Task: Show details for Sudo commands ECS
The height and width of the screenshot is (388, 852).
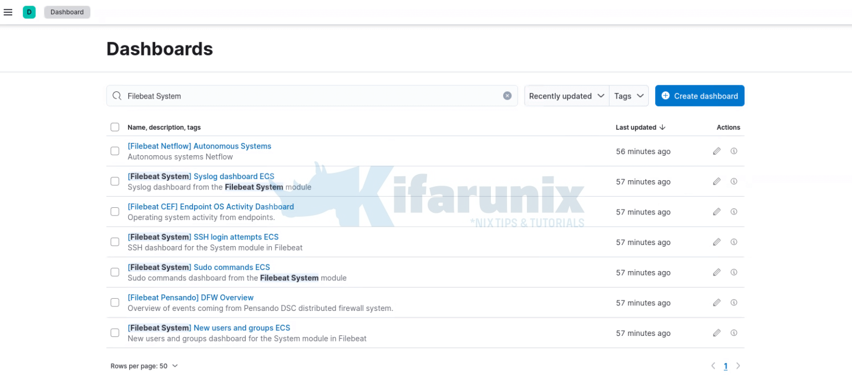Action: tap(734, 272)
